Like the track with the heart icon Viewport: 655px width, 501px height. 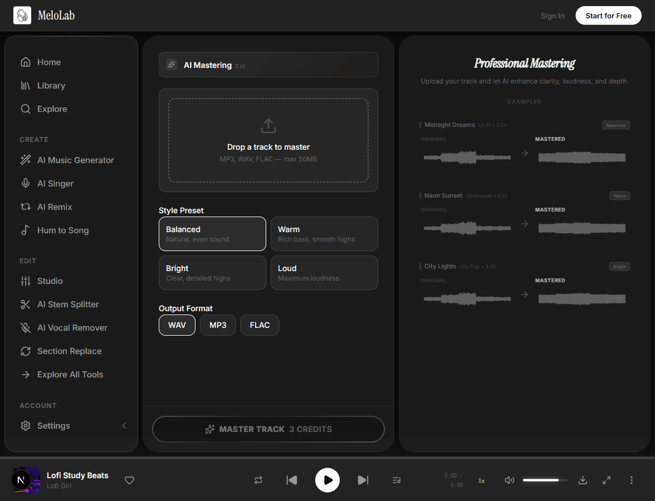click(x=129, y=480)
